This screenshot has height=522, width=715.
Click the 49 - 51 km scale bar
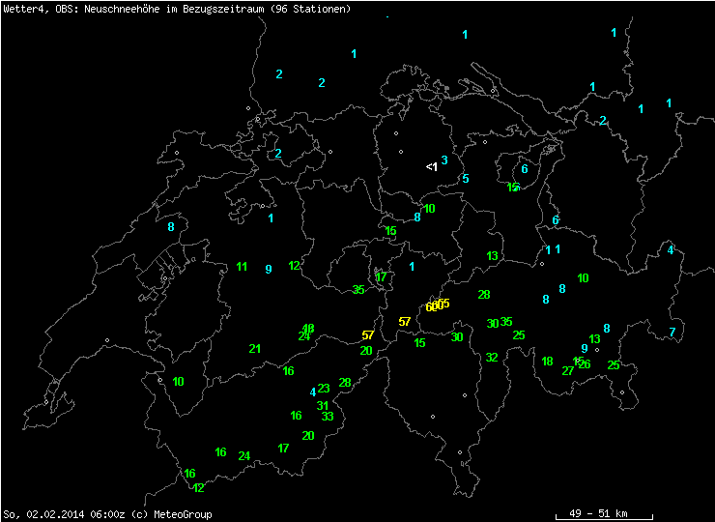coord(597,510)
